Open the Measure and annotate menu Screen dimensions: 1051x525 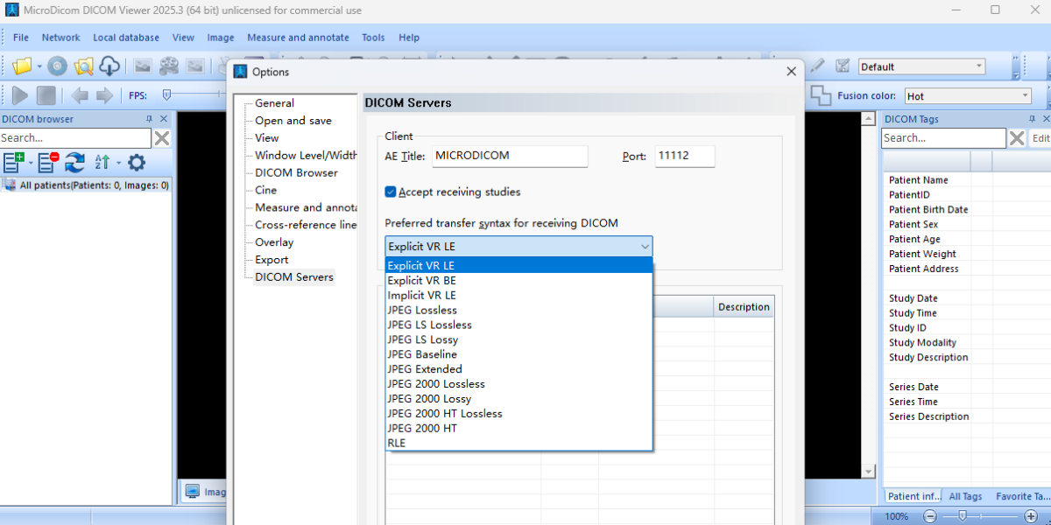coord(298,38)
